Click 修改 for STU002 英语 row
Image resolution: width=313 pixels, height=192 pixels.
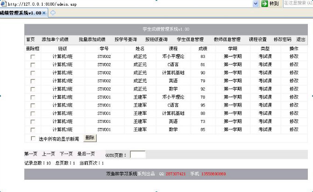click(294, 81)
